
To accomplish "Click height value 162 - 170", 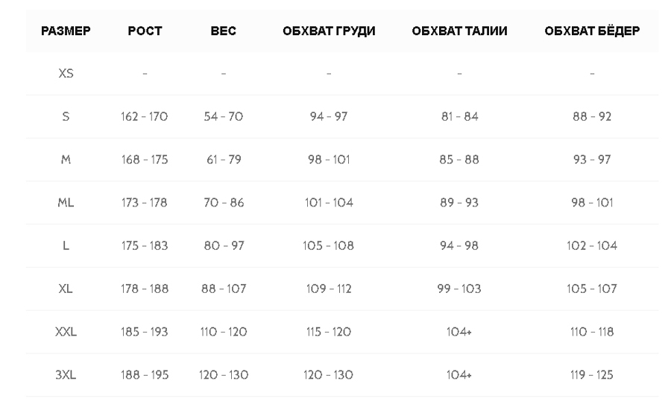I will tap(144, 116).
